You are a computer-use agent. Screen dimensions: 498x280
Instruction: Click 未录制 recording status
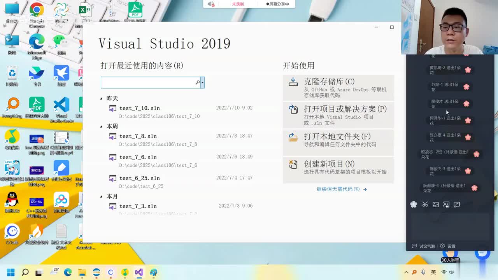click(238, 4)
